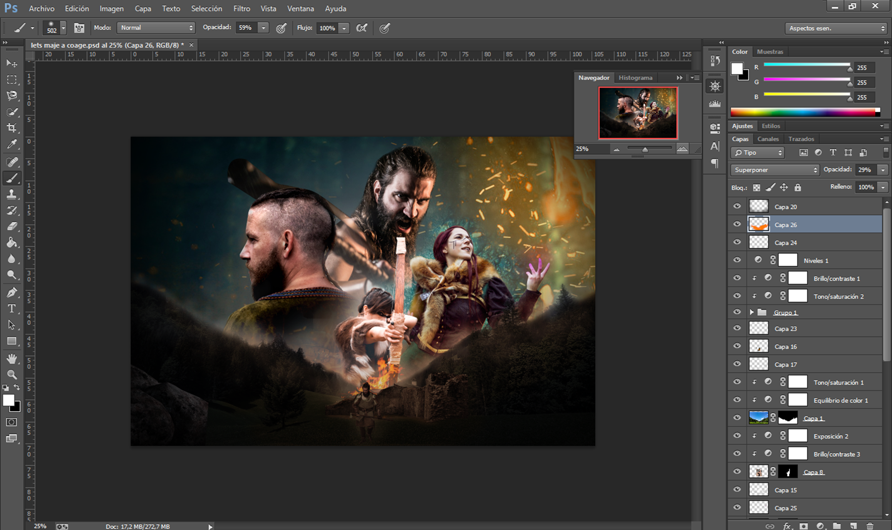The width and height of the screenshot is (892, 530).
Task: Switch to the Estilos tab
Action: tap(771, 126)
